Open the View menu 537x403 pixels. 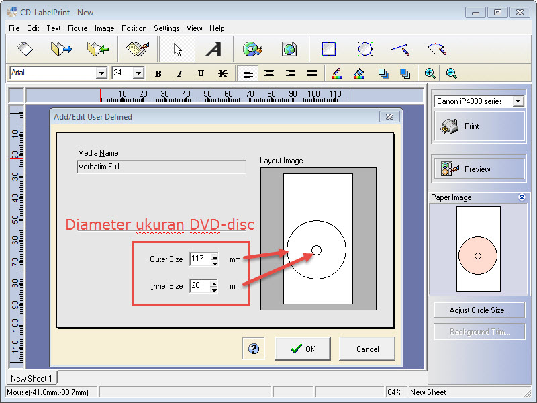[194, 28]
